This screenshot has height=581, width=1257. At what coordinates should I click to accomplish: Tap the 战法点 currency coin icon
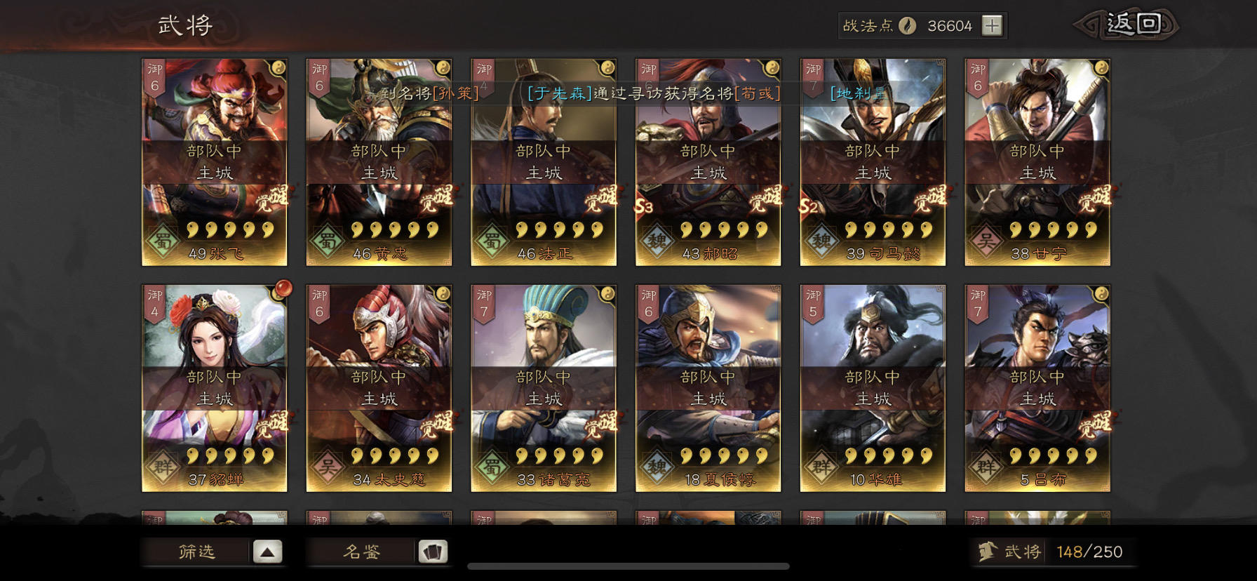click(908, 26)
